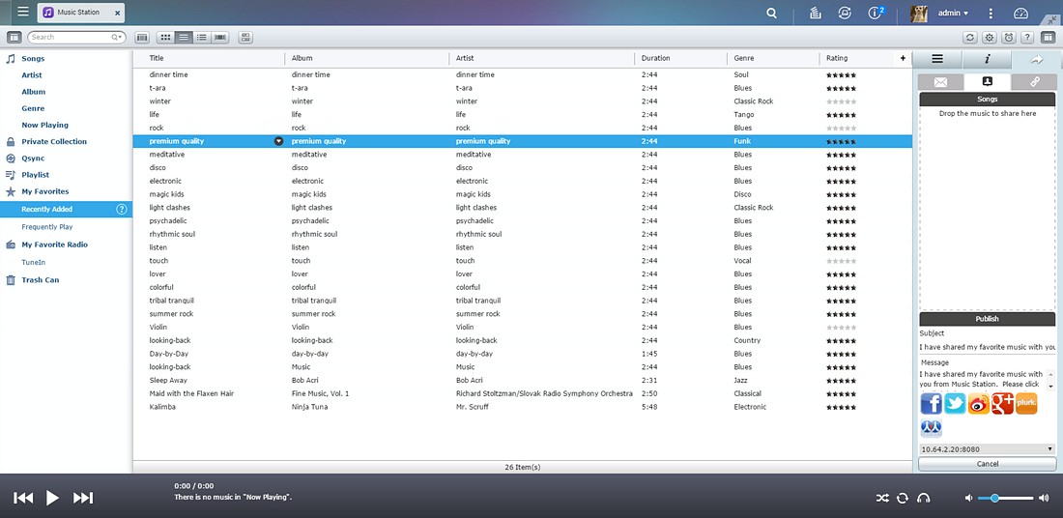Click the Subject text field
The image size is (1063, 518).
[987, 347]
